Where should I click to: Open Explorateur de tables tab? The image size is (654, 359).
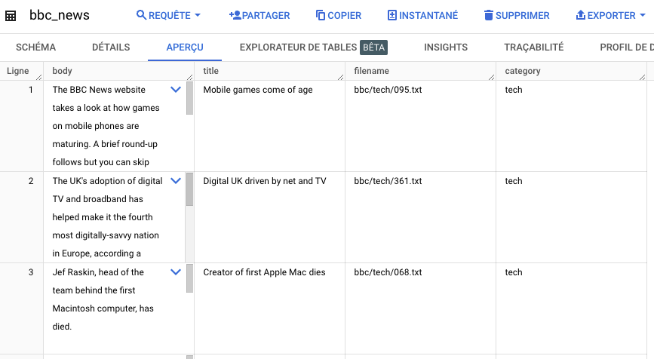(x=298, y=47)
